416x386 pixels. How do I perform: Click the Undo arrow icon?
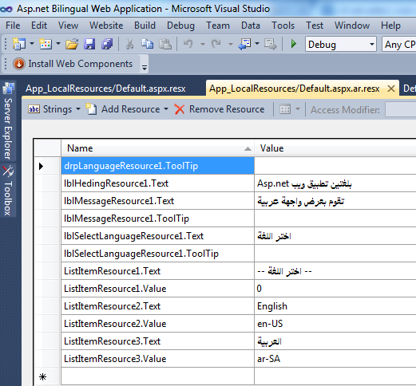pos(188,44)
